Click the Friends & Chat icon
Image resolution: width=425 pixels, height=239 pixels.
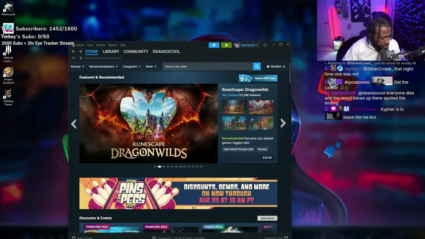pyautogui.click(x=286, y=238)
